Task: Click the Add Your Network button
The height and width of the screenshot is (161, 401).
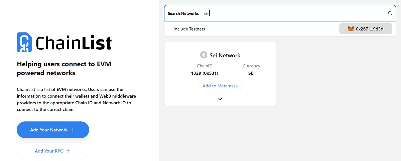Action: pyautogui.click(x=53, y=130)
